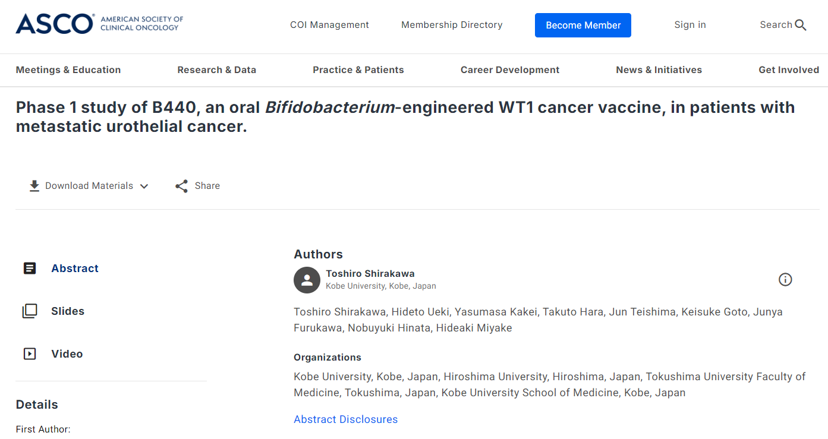Open the Membership Directory link
828x439 pixels.
tap(452, 25)
